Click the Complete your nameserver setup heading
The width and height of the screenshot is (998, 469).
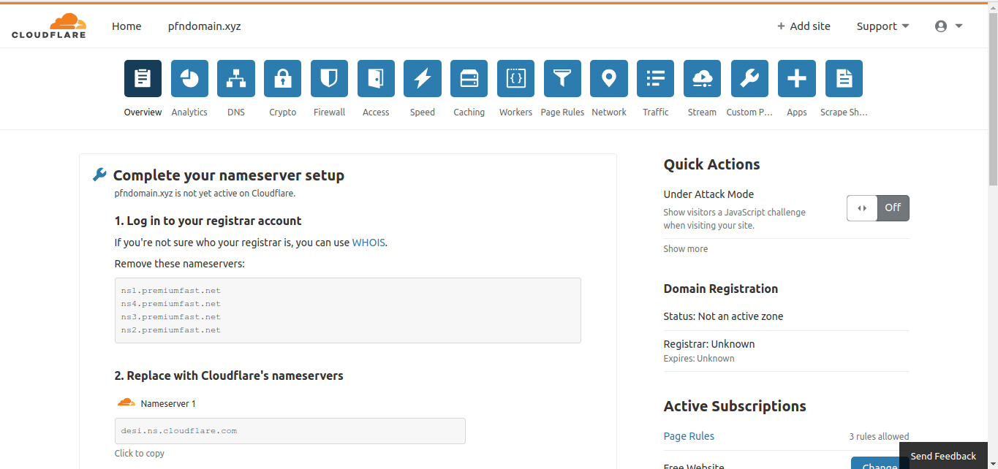pos(229,175)
